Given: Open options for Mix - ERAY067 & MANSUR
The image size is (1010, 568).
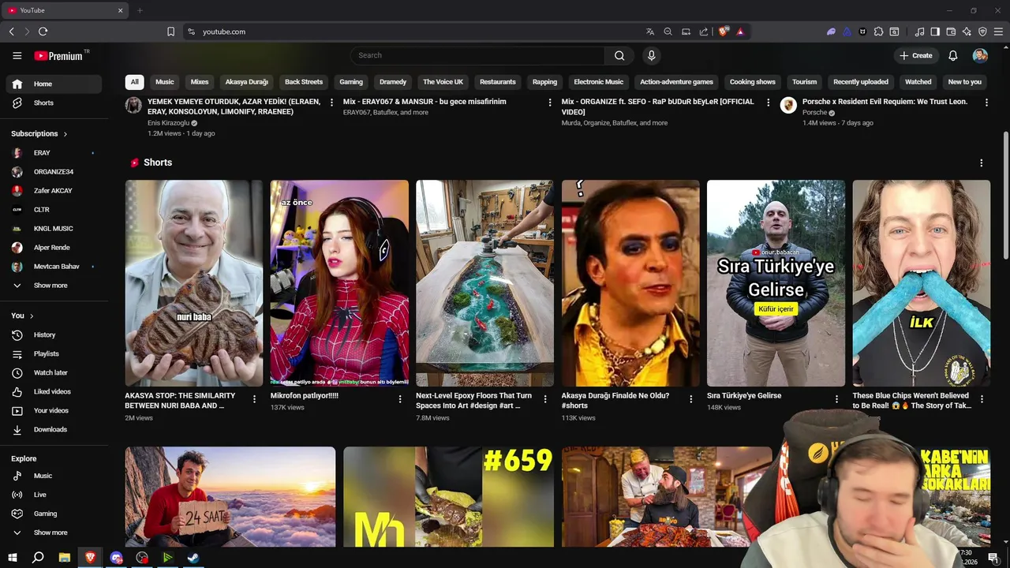Looking at the screenshot, I should tap(550, 103).
